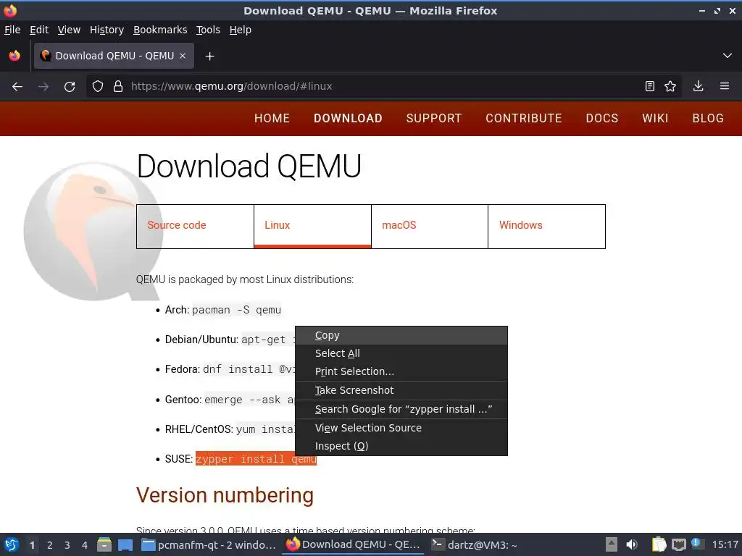Open the update notification tray icon
This screenshot has width=742, height=556.
(697, 544)
